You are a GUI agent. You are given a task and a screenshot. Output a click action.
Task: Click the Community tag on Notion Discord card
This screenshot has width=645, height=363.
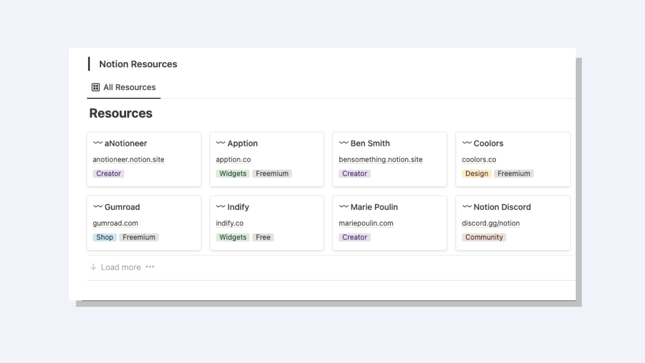[x=484, y=237]
